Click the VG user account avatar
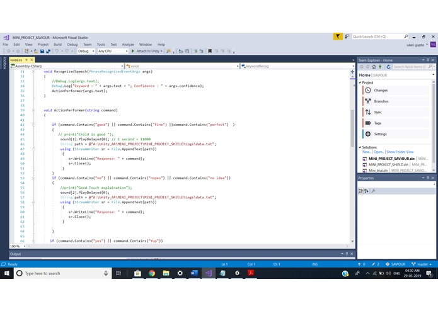 coord(433,44)
